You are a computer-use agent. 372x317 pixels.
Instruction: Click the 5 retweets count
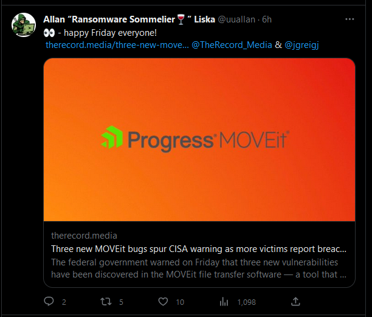122,302
